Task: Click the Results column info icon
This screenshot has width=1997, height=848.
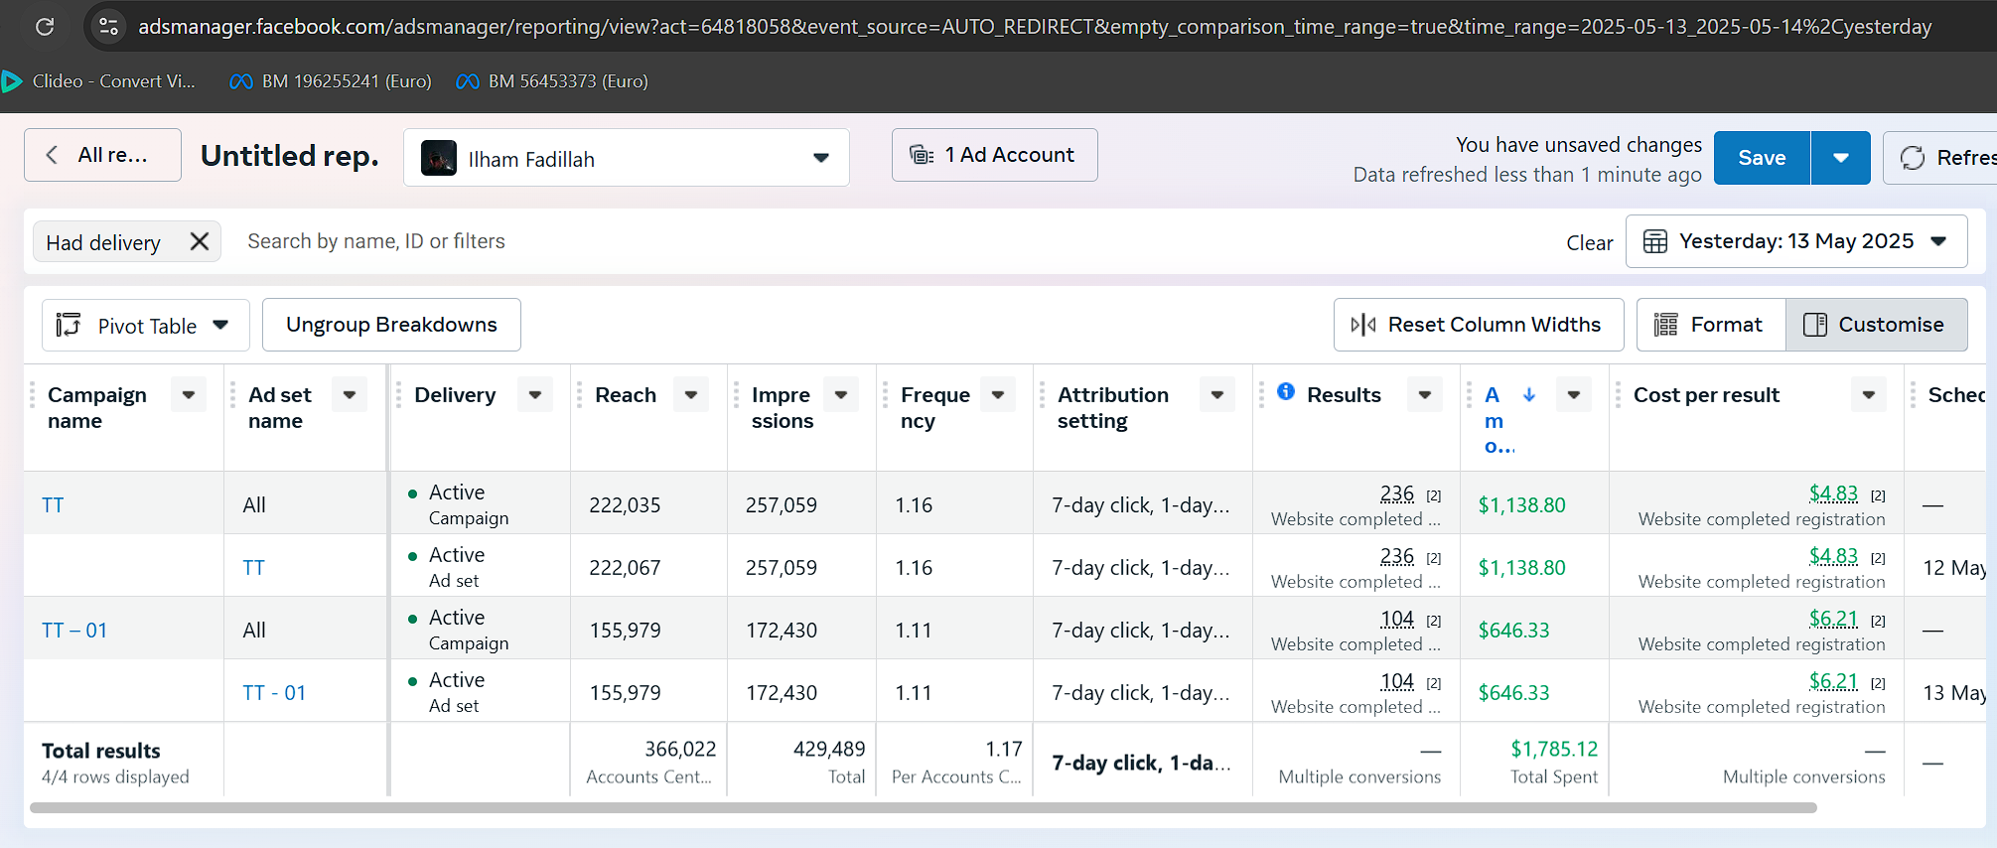Action: point(1286,391)
